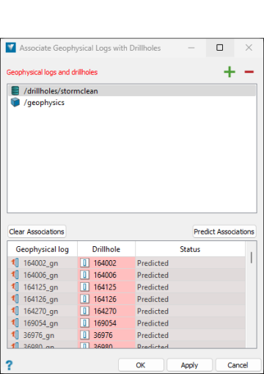
Task: Sort by Geophysical log column header
Action: (x=43, y=249)
